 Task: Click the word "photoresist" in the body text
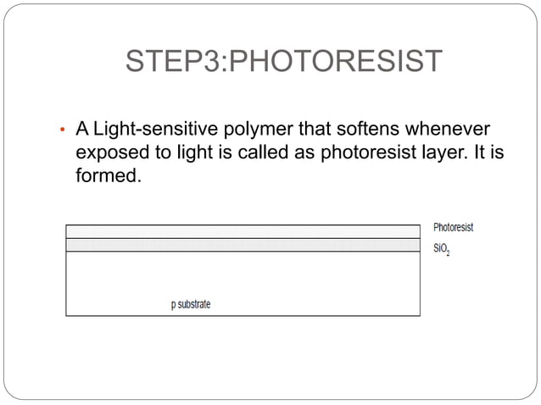click(x=369, y=153)
